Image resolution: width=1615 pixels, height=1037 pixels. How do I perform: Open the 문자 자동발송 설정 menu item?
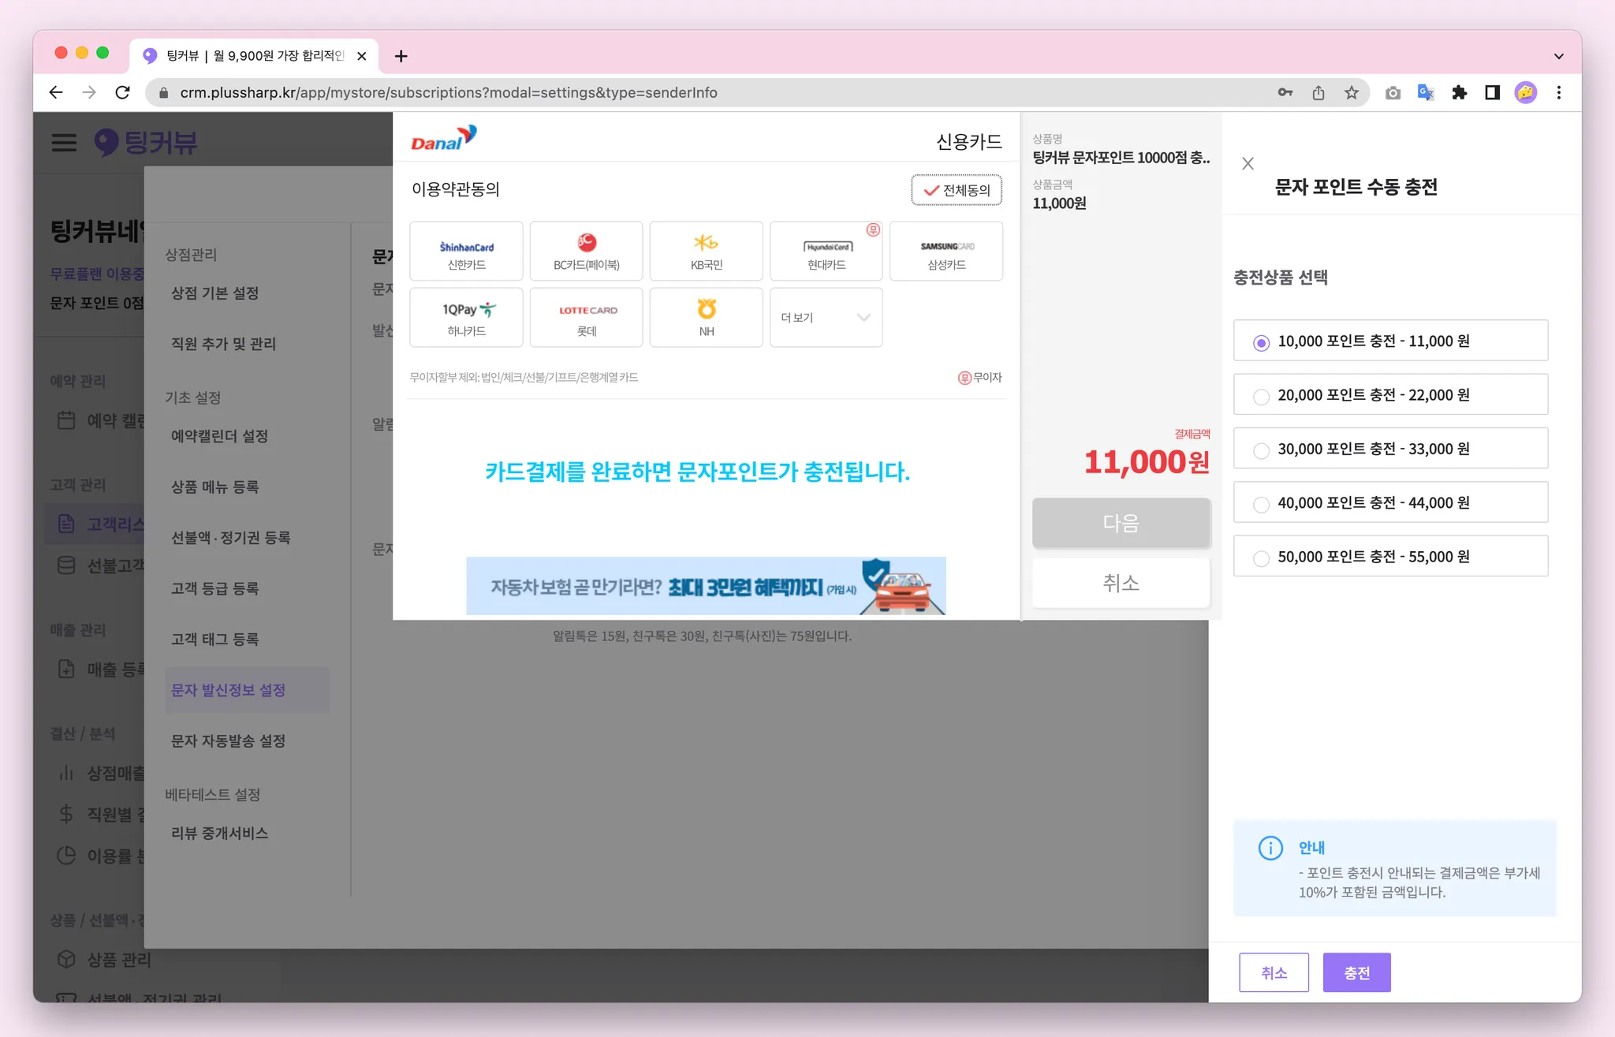(228, 740)
